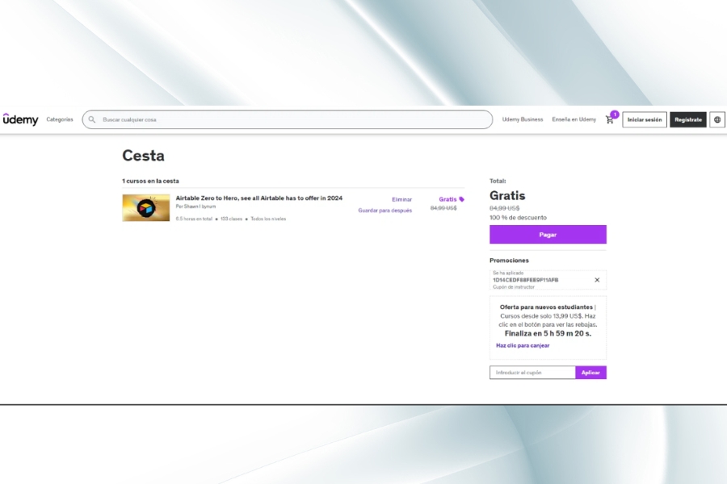The width and height of the screenshot is (727, 484).
Task: Click the Promociones heading
Action: [x=509, y=261]
